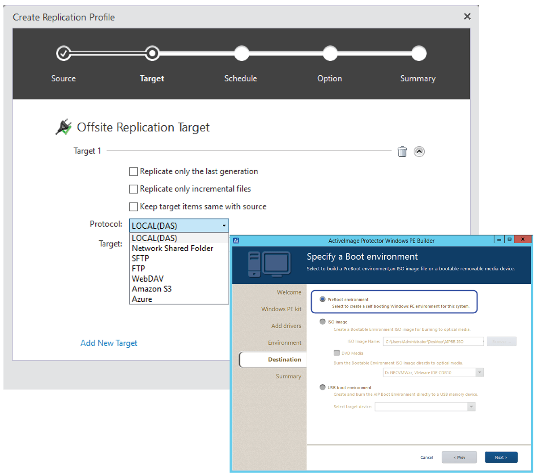Click the Option step circle
The image size is (537, 475).
click(330, 54)
